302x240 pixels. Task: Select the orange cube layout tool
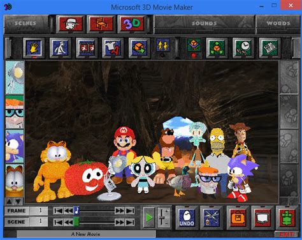[194, 45]
